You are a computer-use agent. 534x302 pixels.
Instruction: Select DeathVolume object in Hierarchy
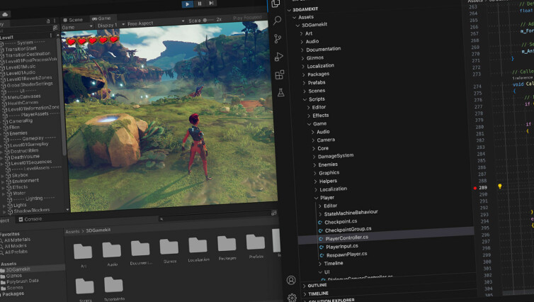click(25, 157)
